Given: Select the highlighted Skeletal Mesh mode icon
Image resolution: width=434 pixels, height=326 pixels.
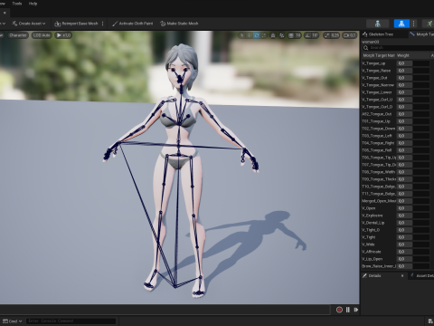Looking at the screenshot, I should tap(401, 24).
